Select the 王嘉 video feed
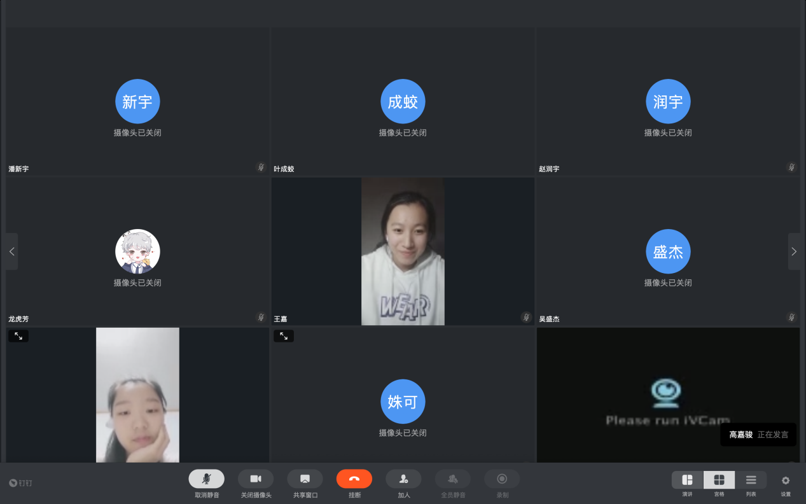The width and height of the screenshot is (806, 504). pyautogui.click(x=403, y=251)
